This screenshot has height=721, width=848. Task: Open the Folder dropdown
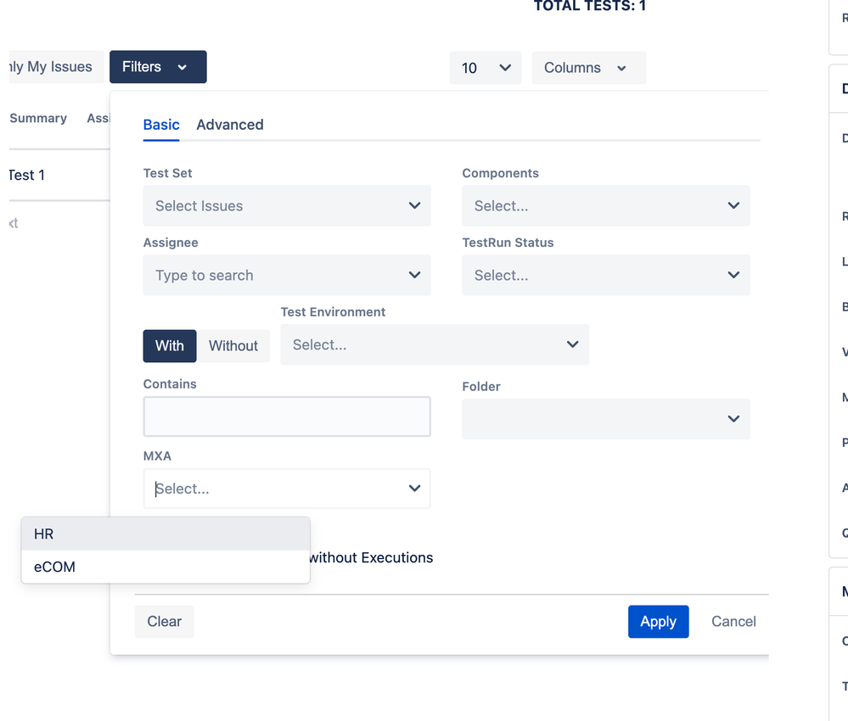(606, 419)
